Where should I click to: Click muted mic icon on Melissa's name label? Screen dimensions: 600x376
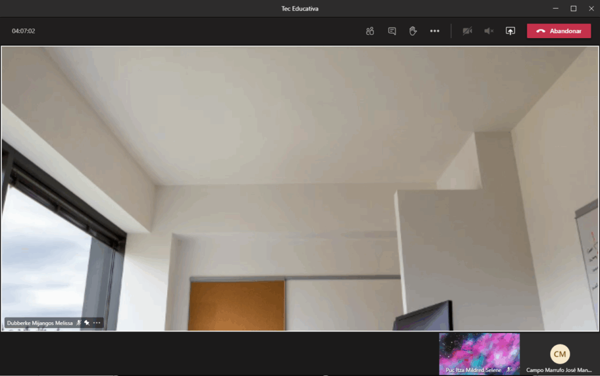pyautogui.click(x=79, y=323)
